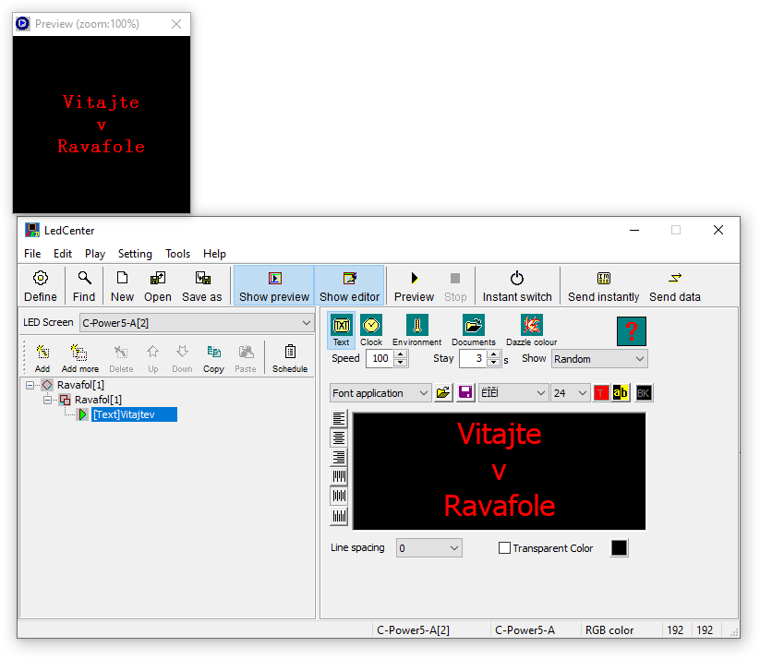Open the Font application dropdown

[x=380, y=393]
